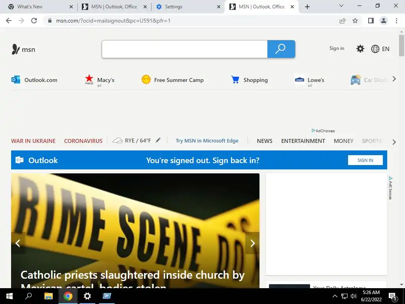Open the SPORTS category
The width and height of the screenshot is (405, 304).
click(372, 141)
